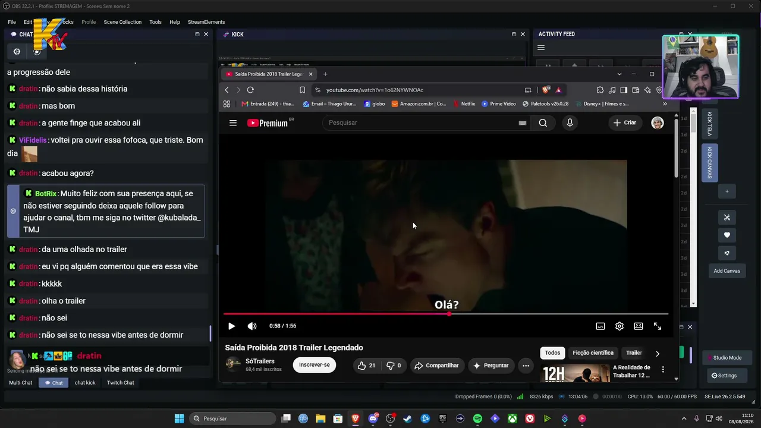Open the StreamElements menu
This screenshot has width=761, height=428.
pyautogui.click(x=206, y=22)
